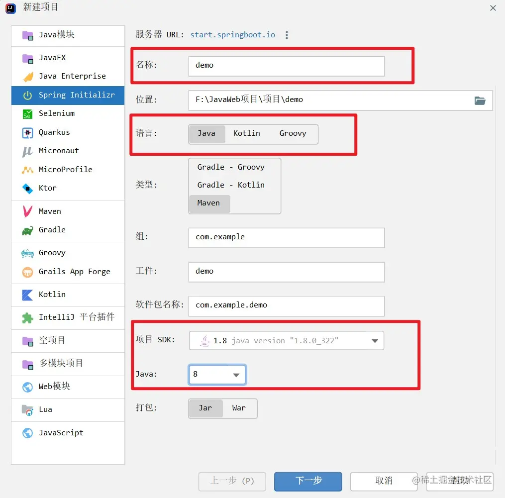Click the Spring Initializr power icon
This screenshot has height=498, width=505.
28,96
